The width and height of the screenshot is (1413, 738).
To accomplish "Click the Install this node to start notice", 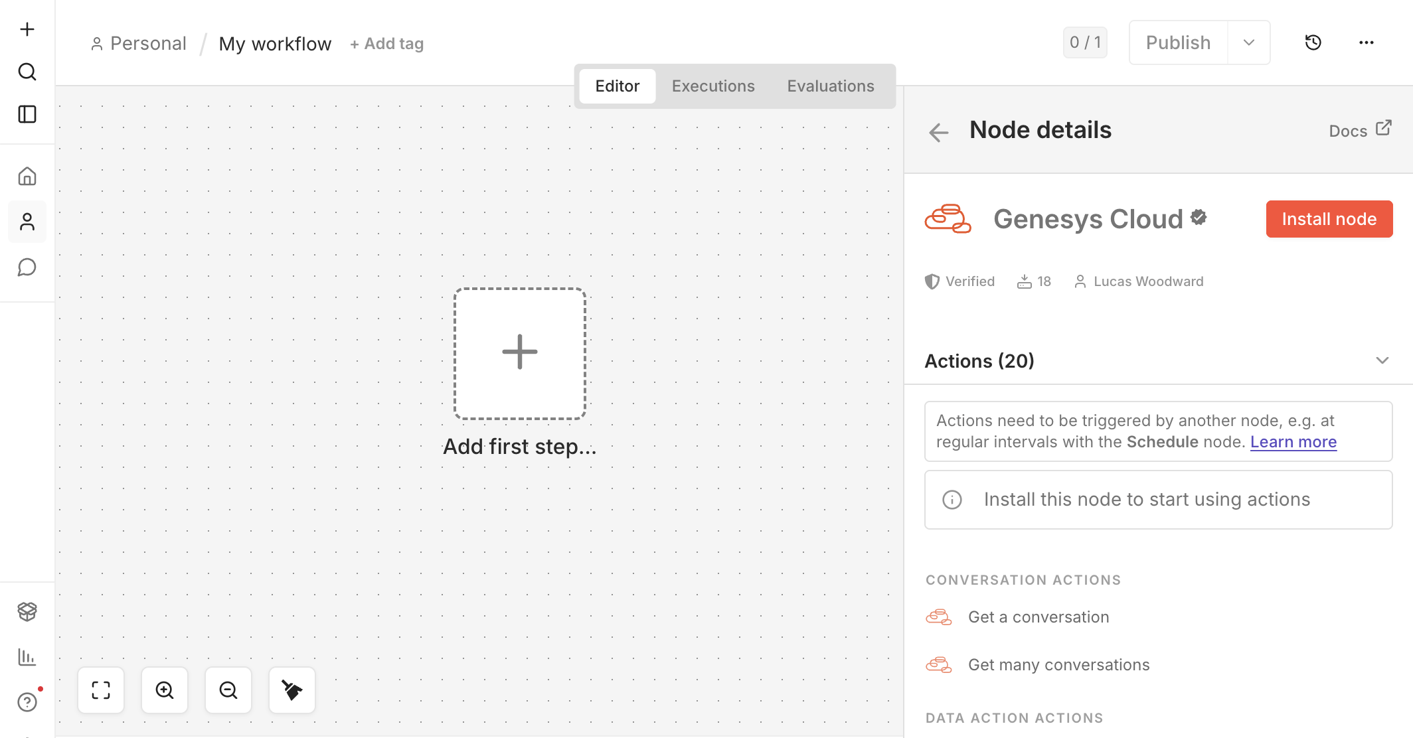I will [x=1158, y=500].
